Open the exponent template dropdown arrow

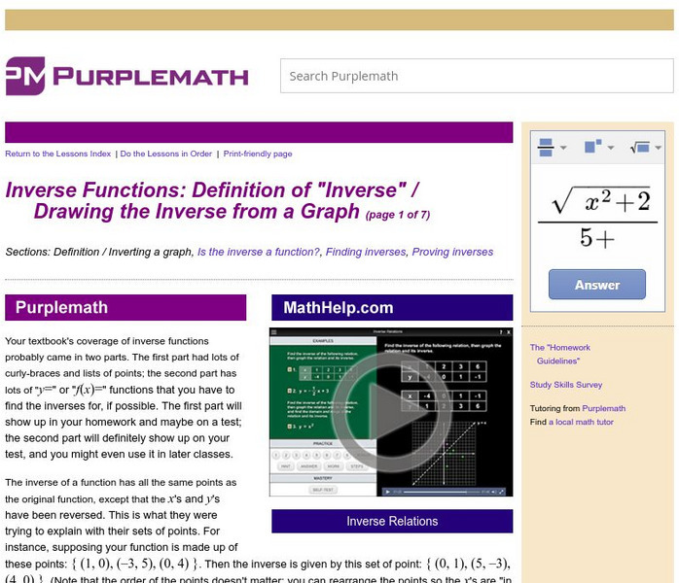[x=611, y=148]
